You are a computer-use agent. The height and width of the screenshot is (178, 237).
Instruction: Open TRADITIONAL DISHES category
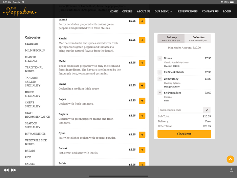point(34,69)
